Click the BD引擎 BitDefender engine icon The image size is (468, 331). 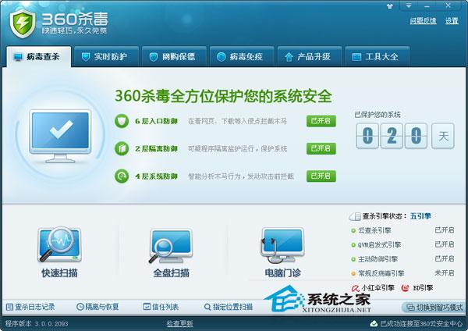point(405,288)
